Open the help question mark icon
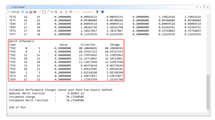Viewport: 215px width, 120px height. [x=102, y=12]
